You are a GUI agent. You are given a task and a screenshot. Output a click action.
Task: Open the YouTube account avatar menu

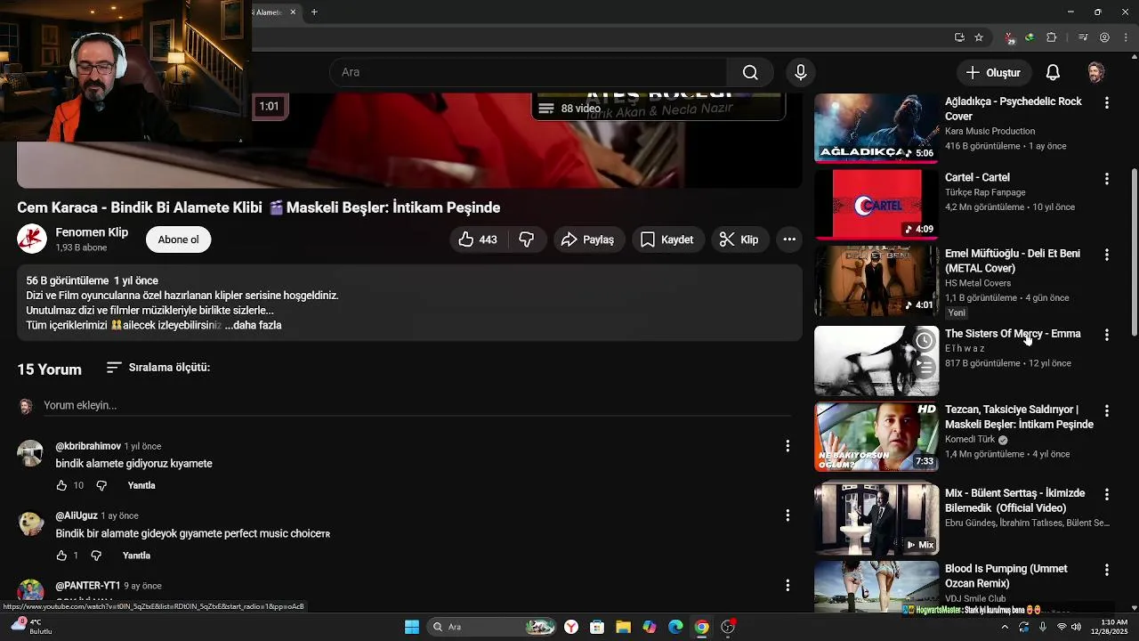tap(1096, 72)
